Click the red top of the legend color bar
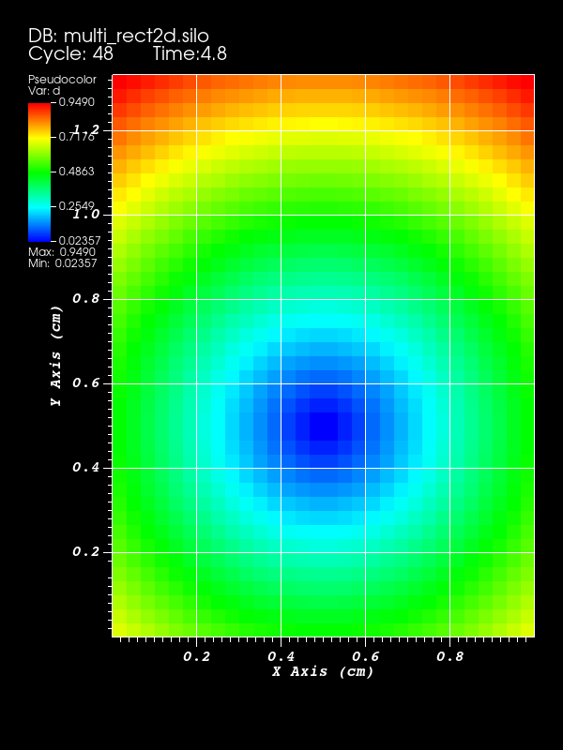This screenshot has width=563, height=750. click(x=39, y=110)
